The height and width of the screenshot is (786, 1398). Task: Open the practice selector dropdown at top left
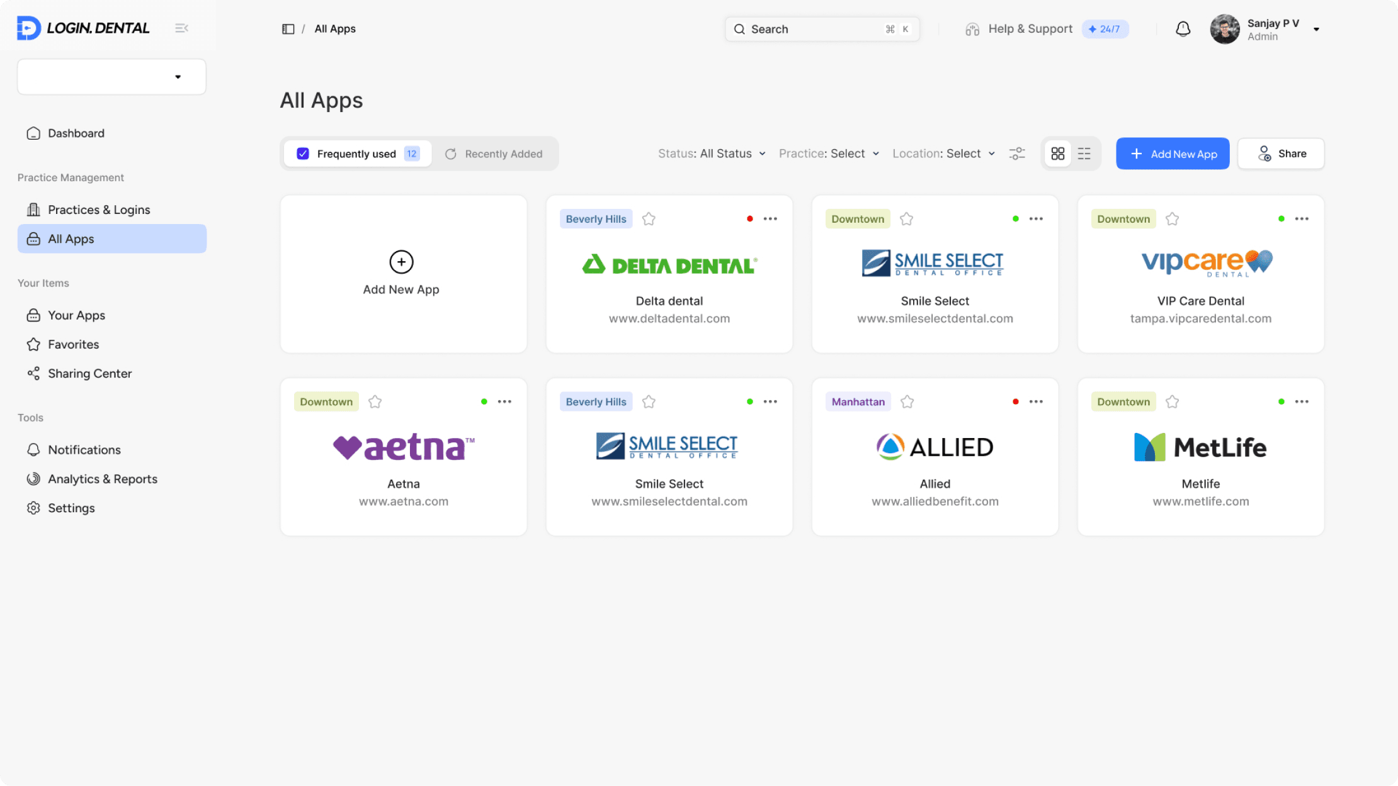(111, 76)
